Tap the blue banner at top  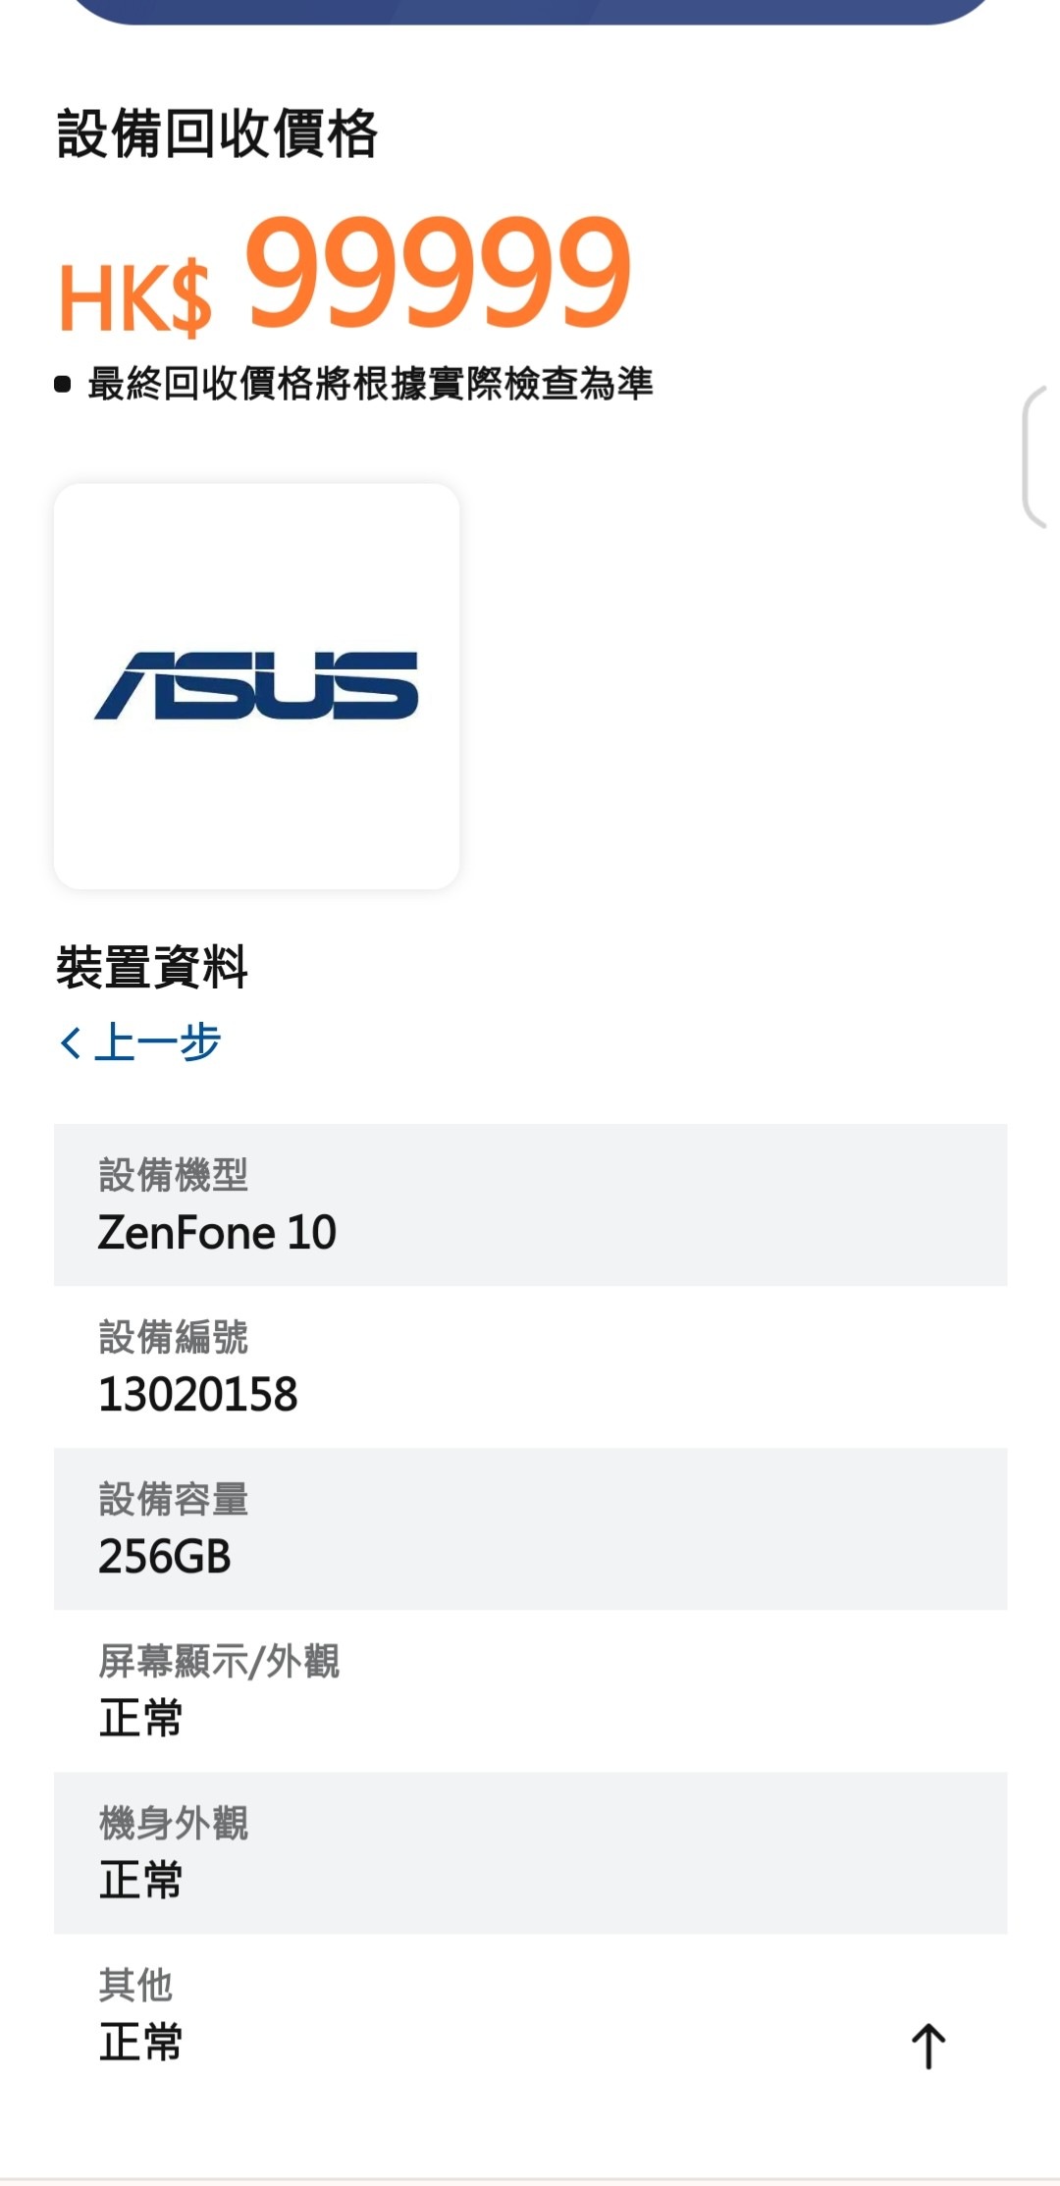coord(530,11)
